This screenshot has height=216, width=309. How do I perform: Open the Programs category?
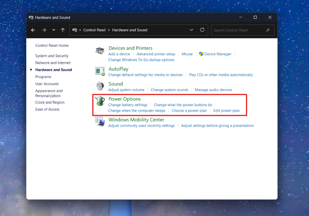click(x=43, y=77)
